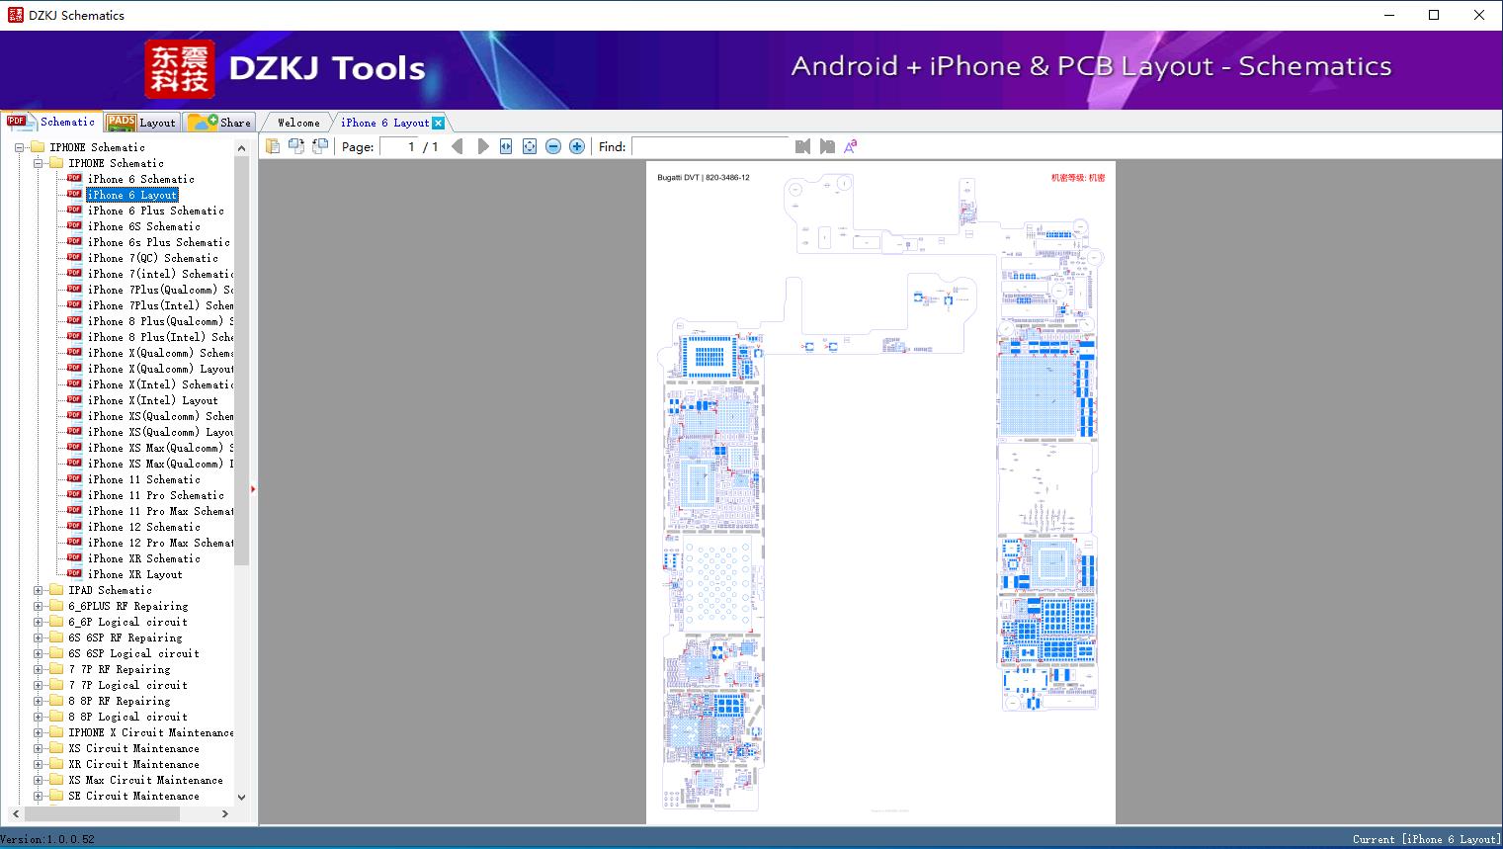Toggle match case search option

point(850,146)
